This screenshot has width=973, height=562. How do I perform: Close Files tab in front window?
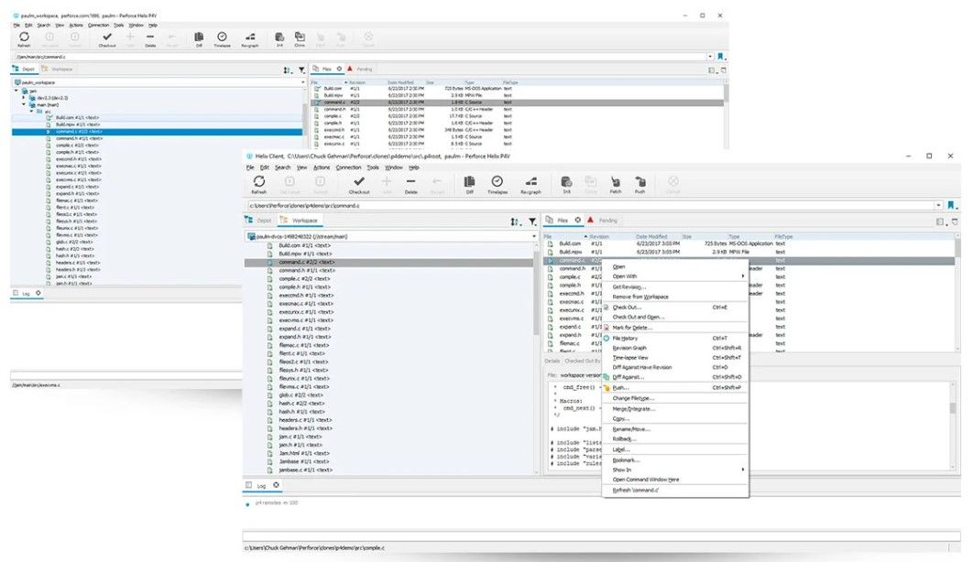tap(578, 220)
